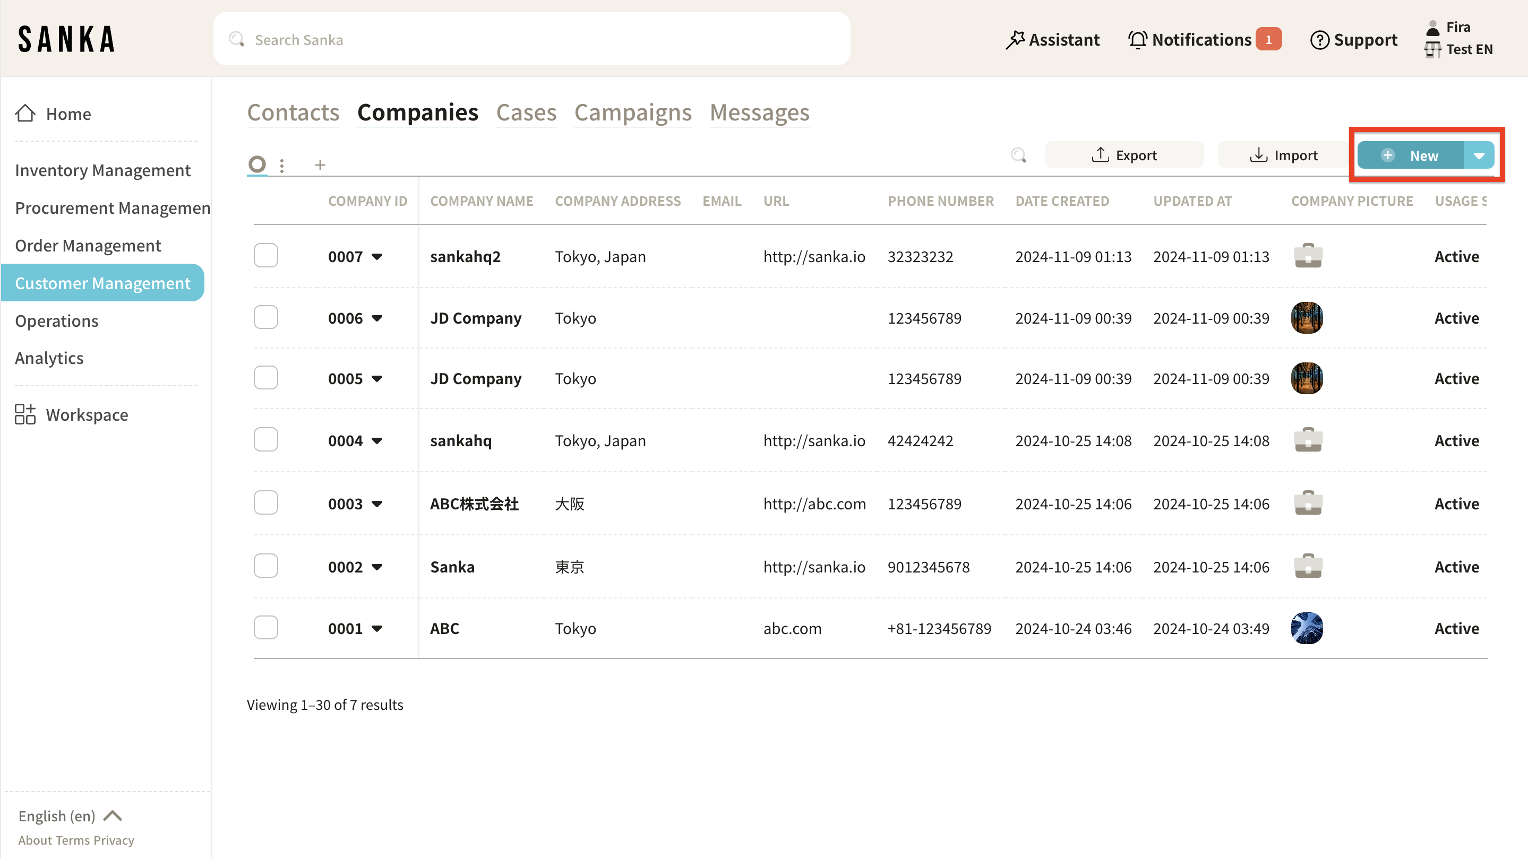Click the Import button
This screenshot has height=859, width=1528.
pos(1284,155)
